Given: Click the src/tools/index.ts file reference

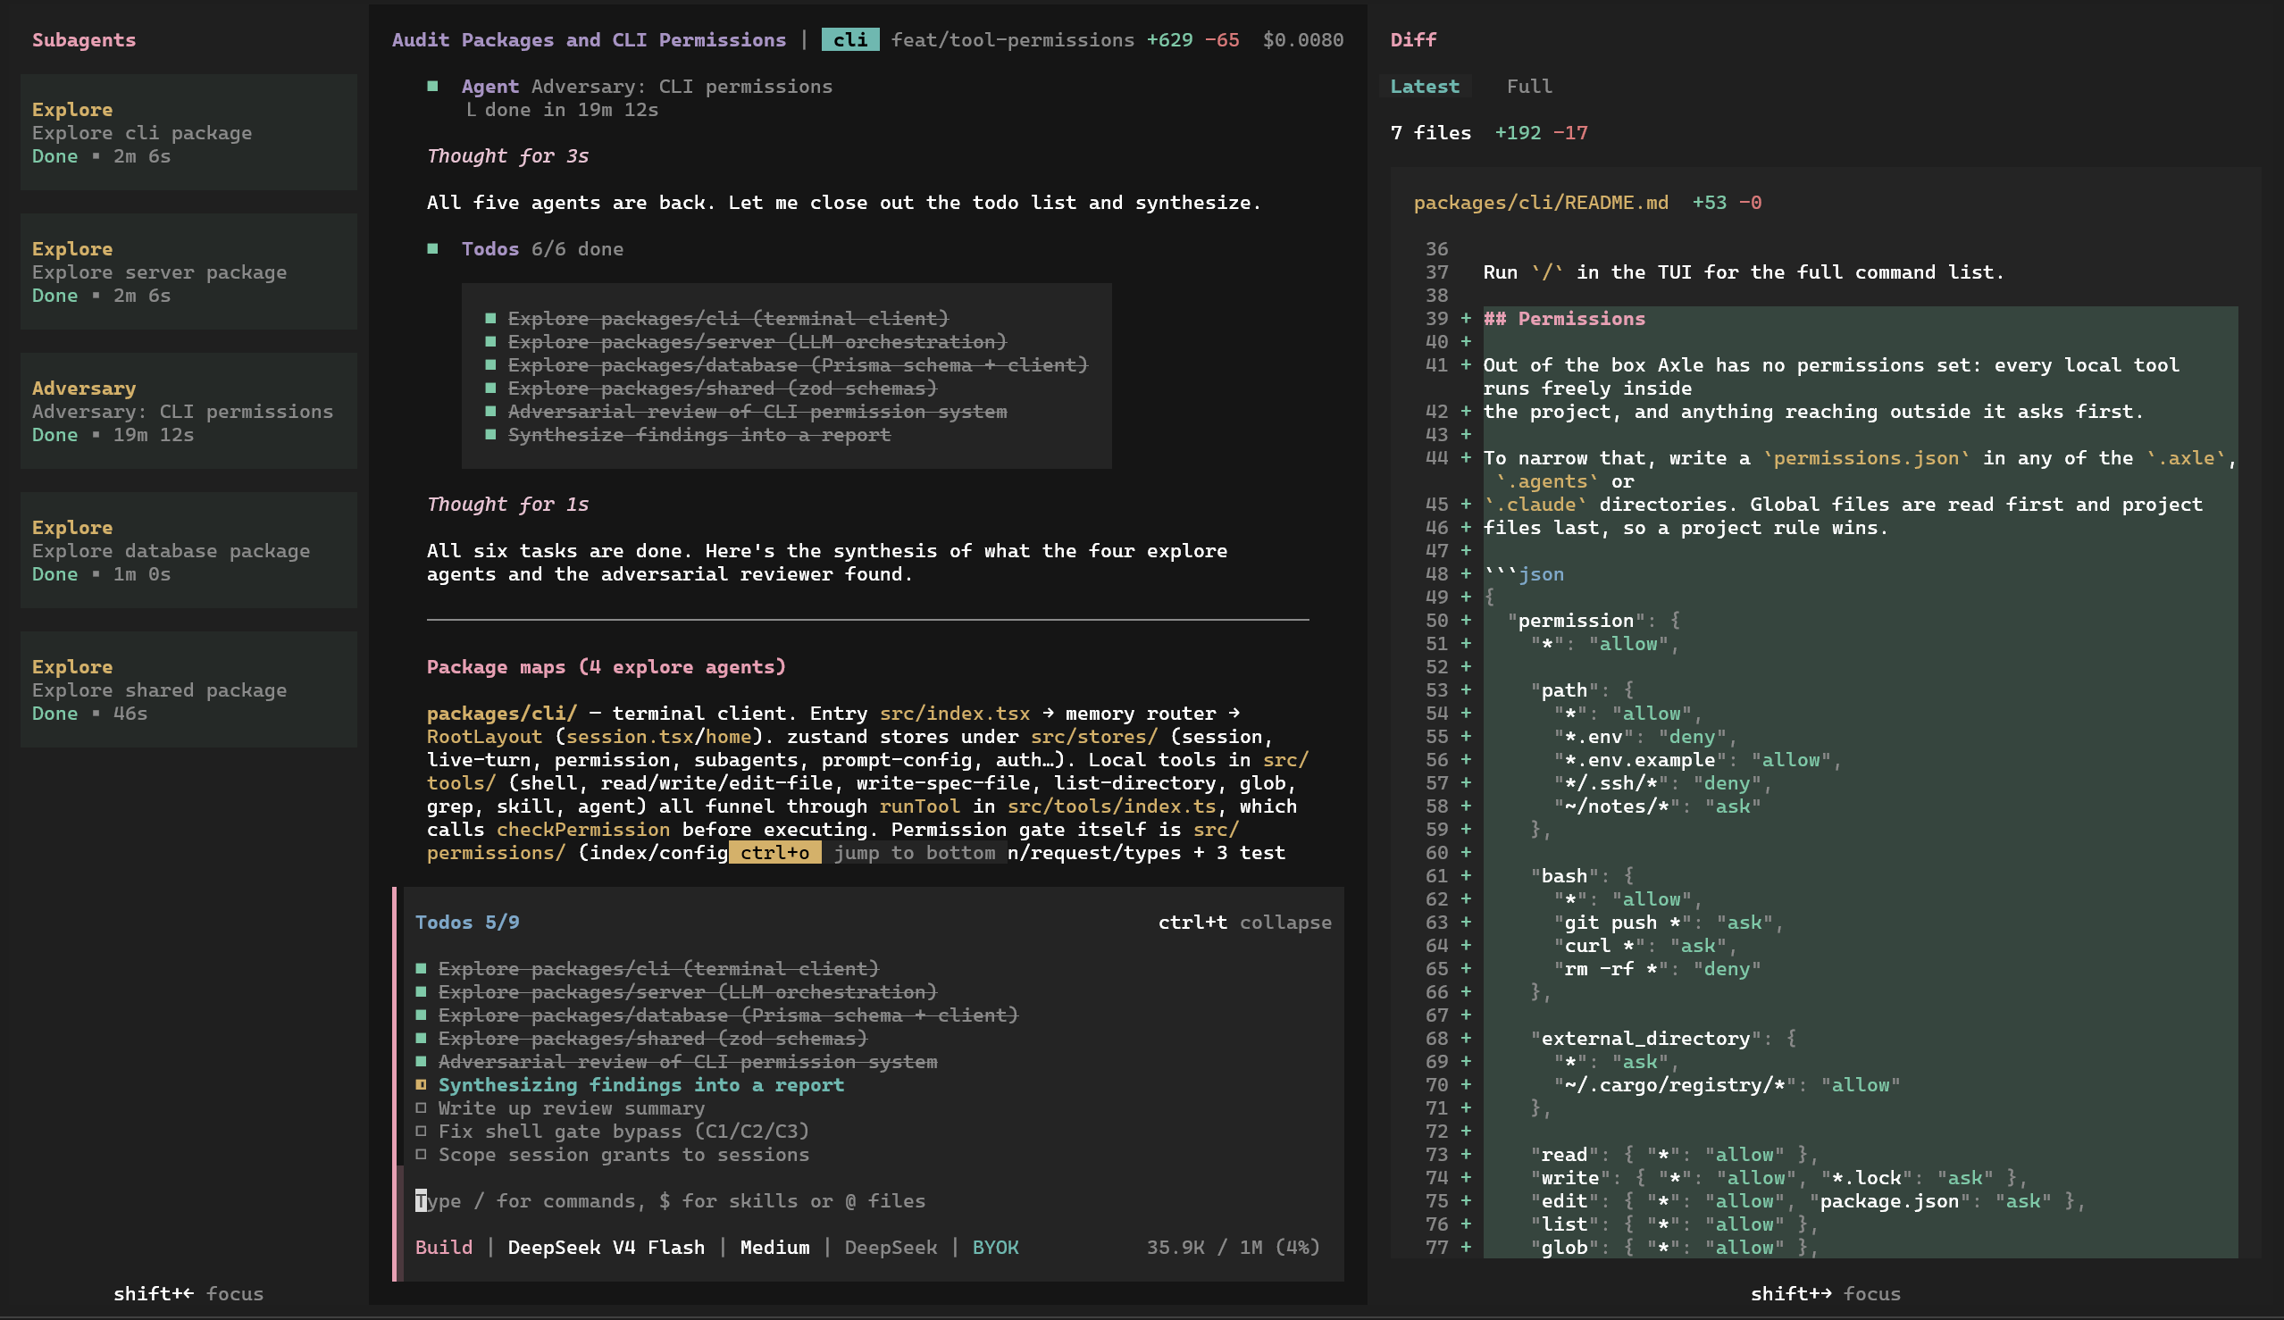Looking at the screenshot, I should pos(1111,806).
